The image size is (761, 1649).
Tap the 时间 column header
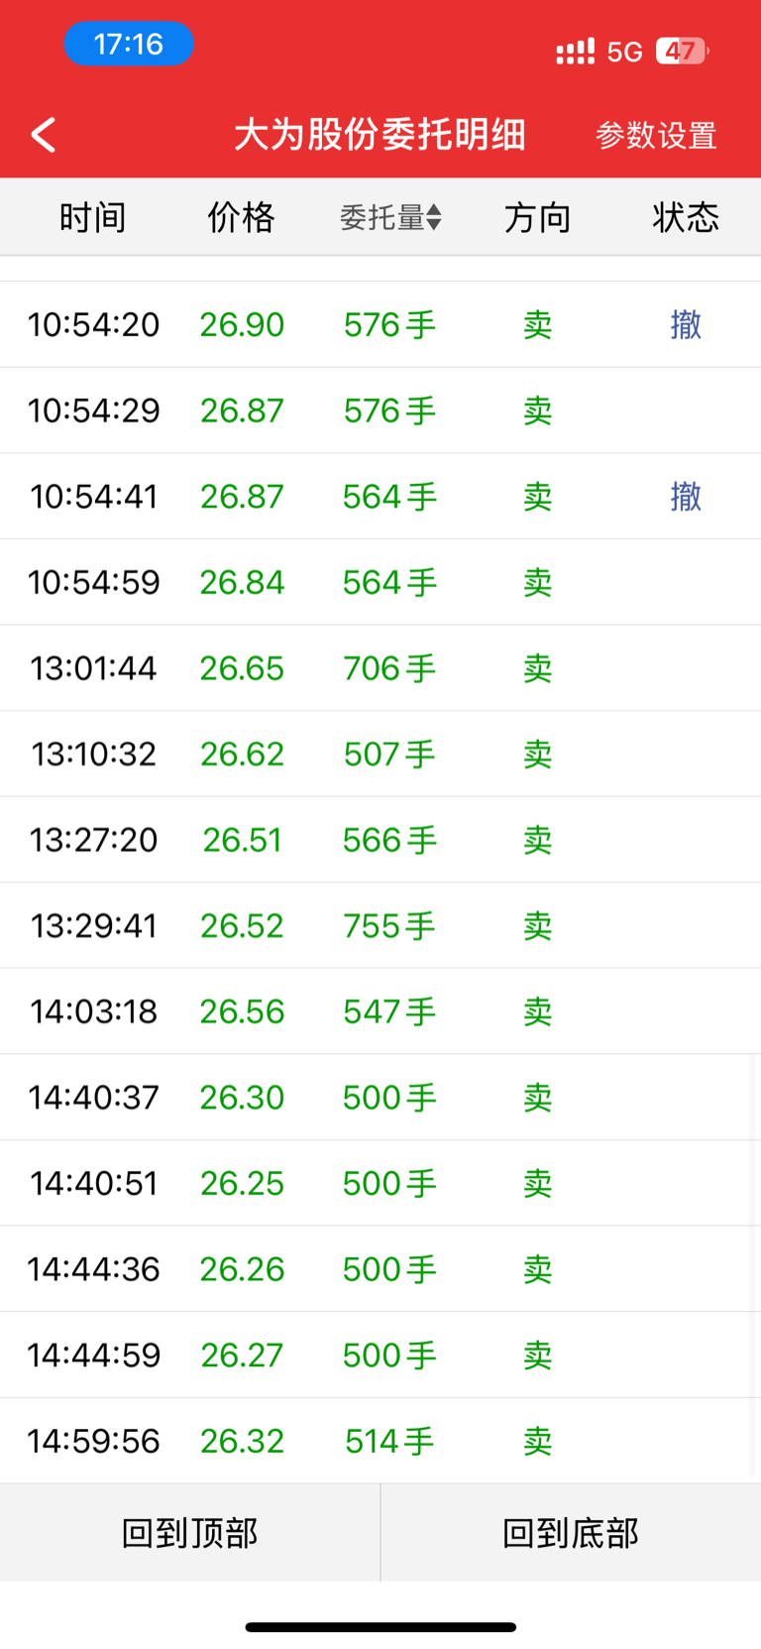tap(92, 217)
